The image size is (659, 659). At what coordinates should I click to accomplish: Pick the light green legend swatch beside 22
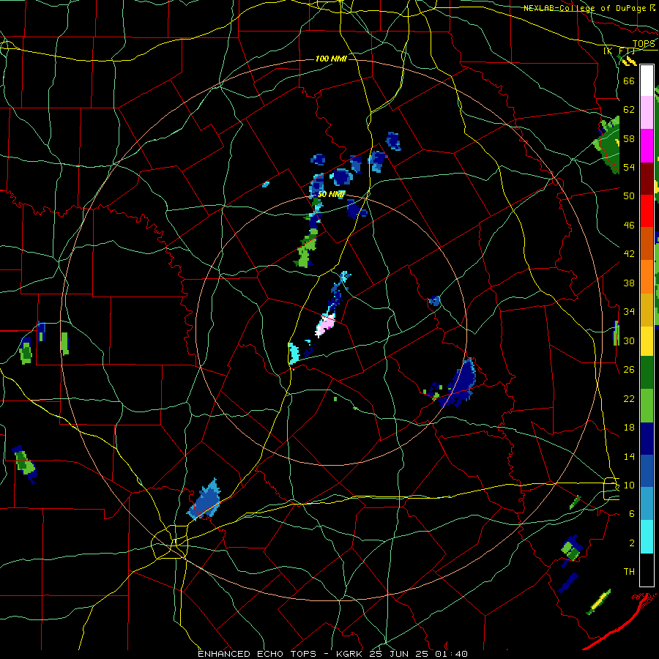647,405
